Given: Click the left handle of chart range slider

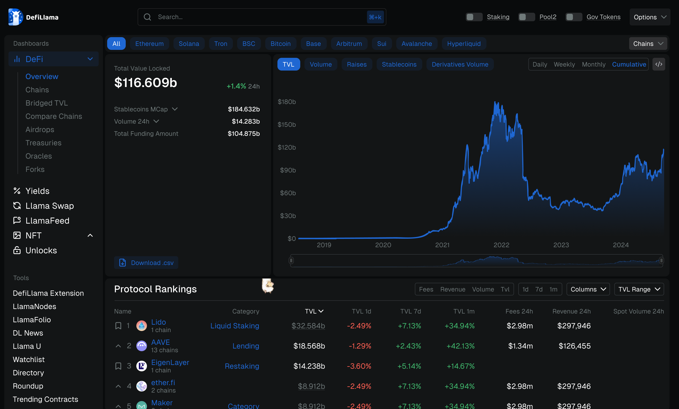Looking at the screenshot, I should tap(291, 260).
